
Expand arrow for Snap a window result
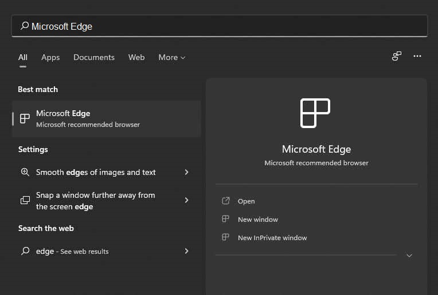coord(186,200)
